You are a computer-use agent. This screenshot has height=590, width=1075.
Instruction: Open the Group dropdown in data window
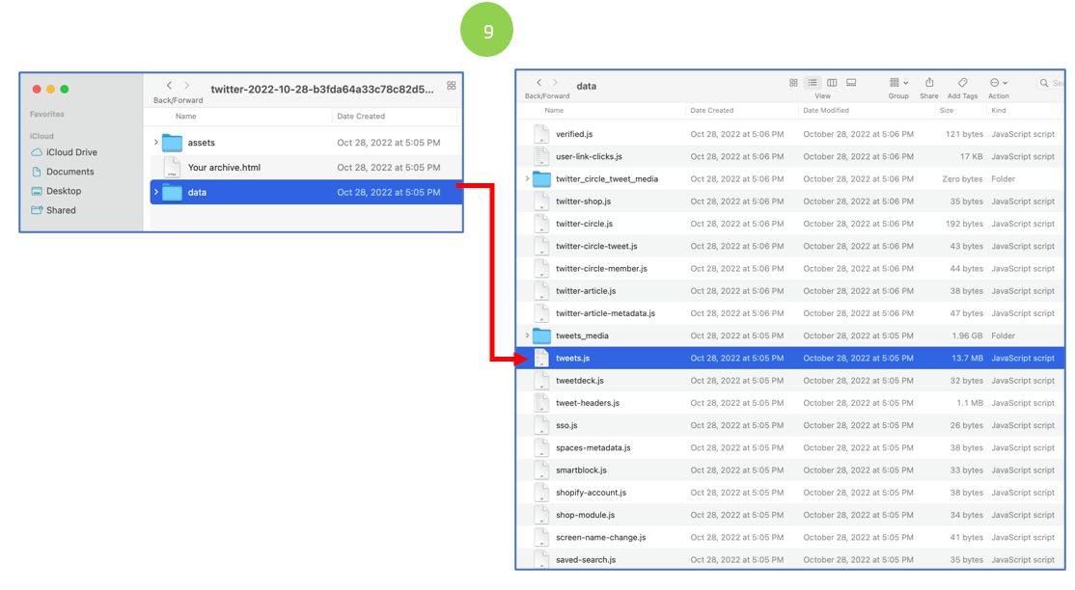[898, 83]
